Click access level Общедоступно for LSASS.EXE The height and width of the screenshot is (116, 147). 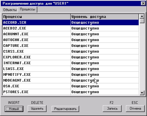coord(105,69)
